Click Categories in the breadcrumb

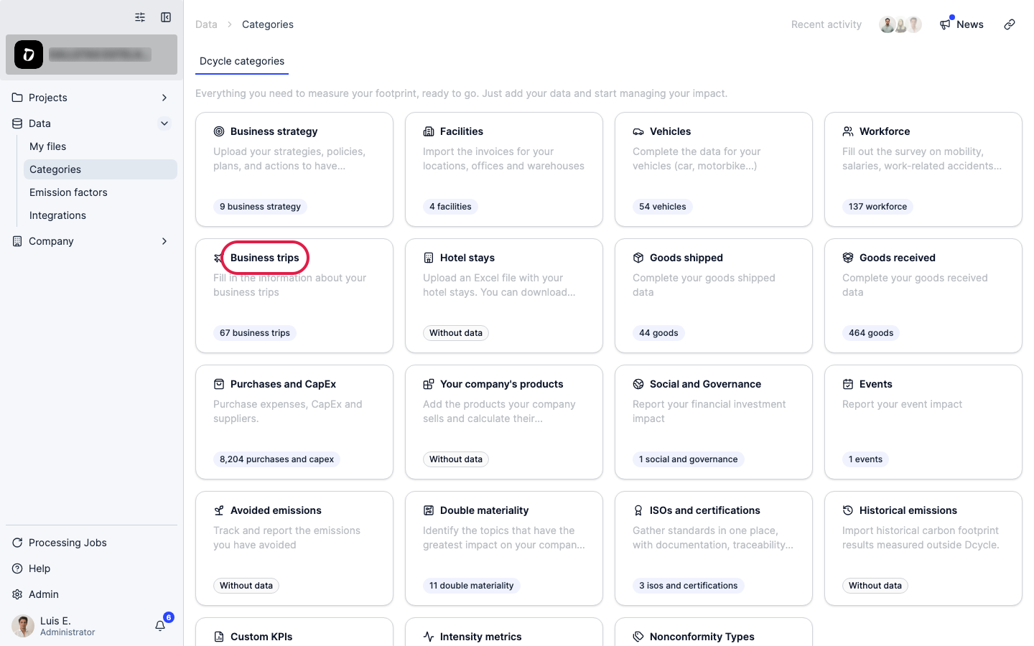tap(268, 24)
